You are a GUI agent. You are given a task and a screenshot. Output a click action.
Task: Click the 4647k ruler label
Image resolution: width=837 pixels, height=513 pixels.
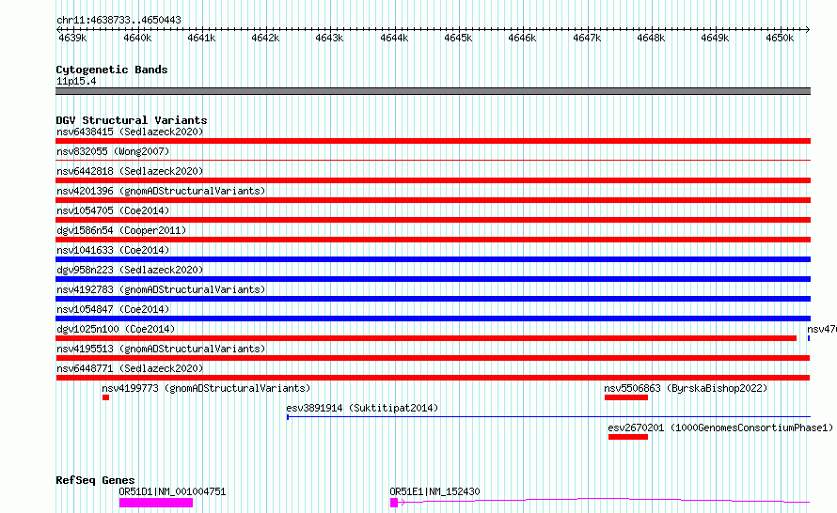[x=587, y=39]
